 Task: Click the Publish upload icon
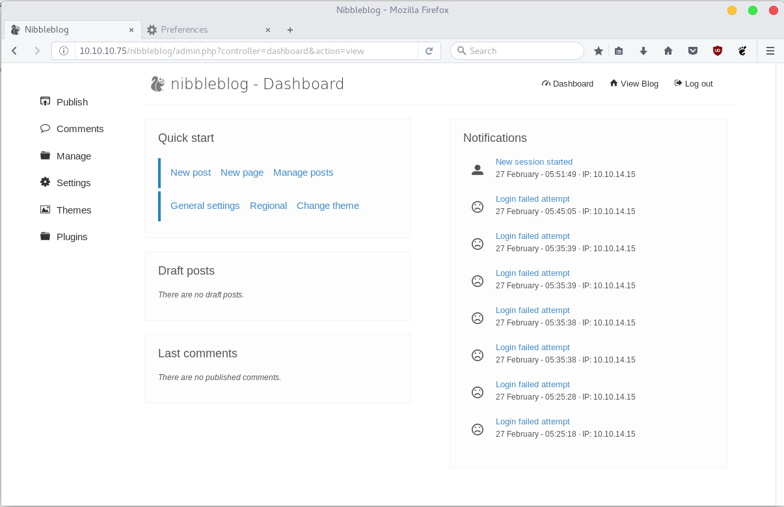(45, 101)
